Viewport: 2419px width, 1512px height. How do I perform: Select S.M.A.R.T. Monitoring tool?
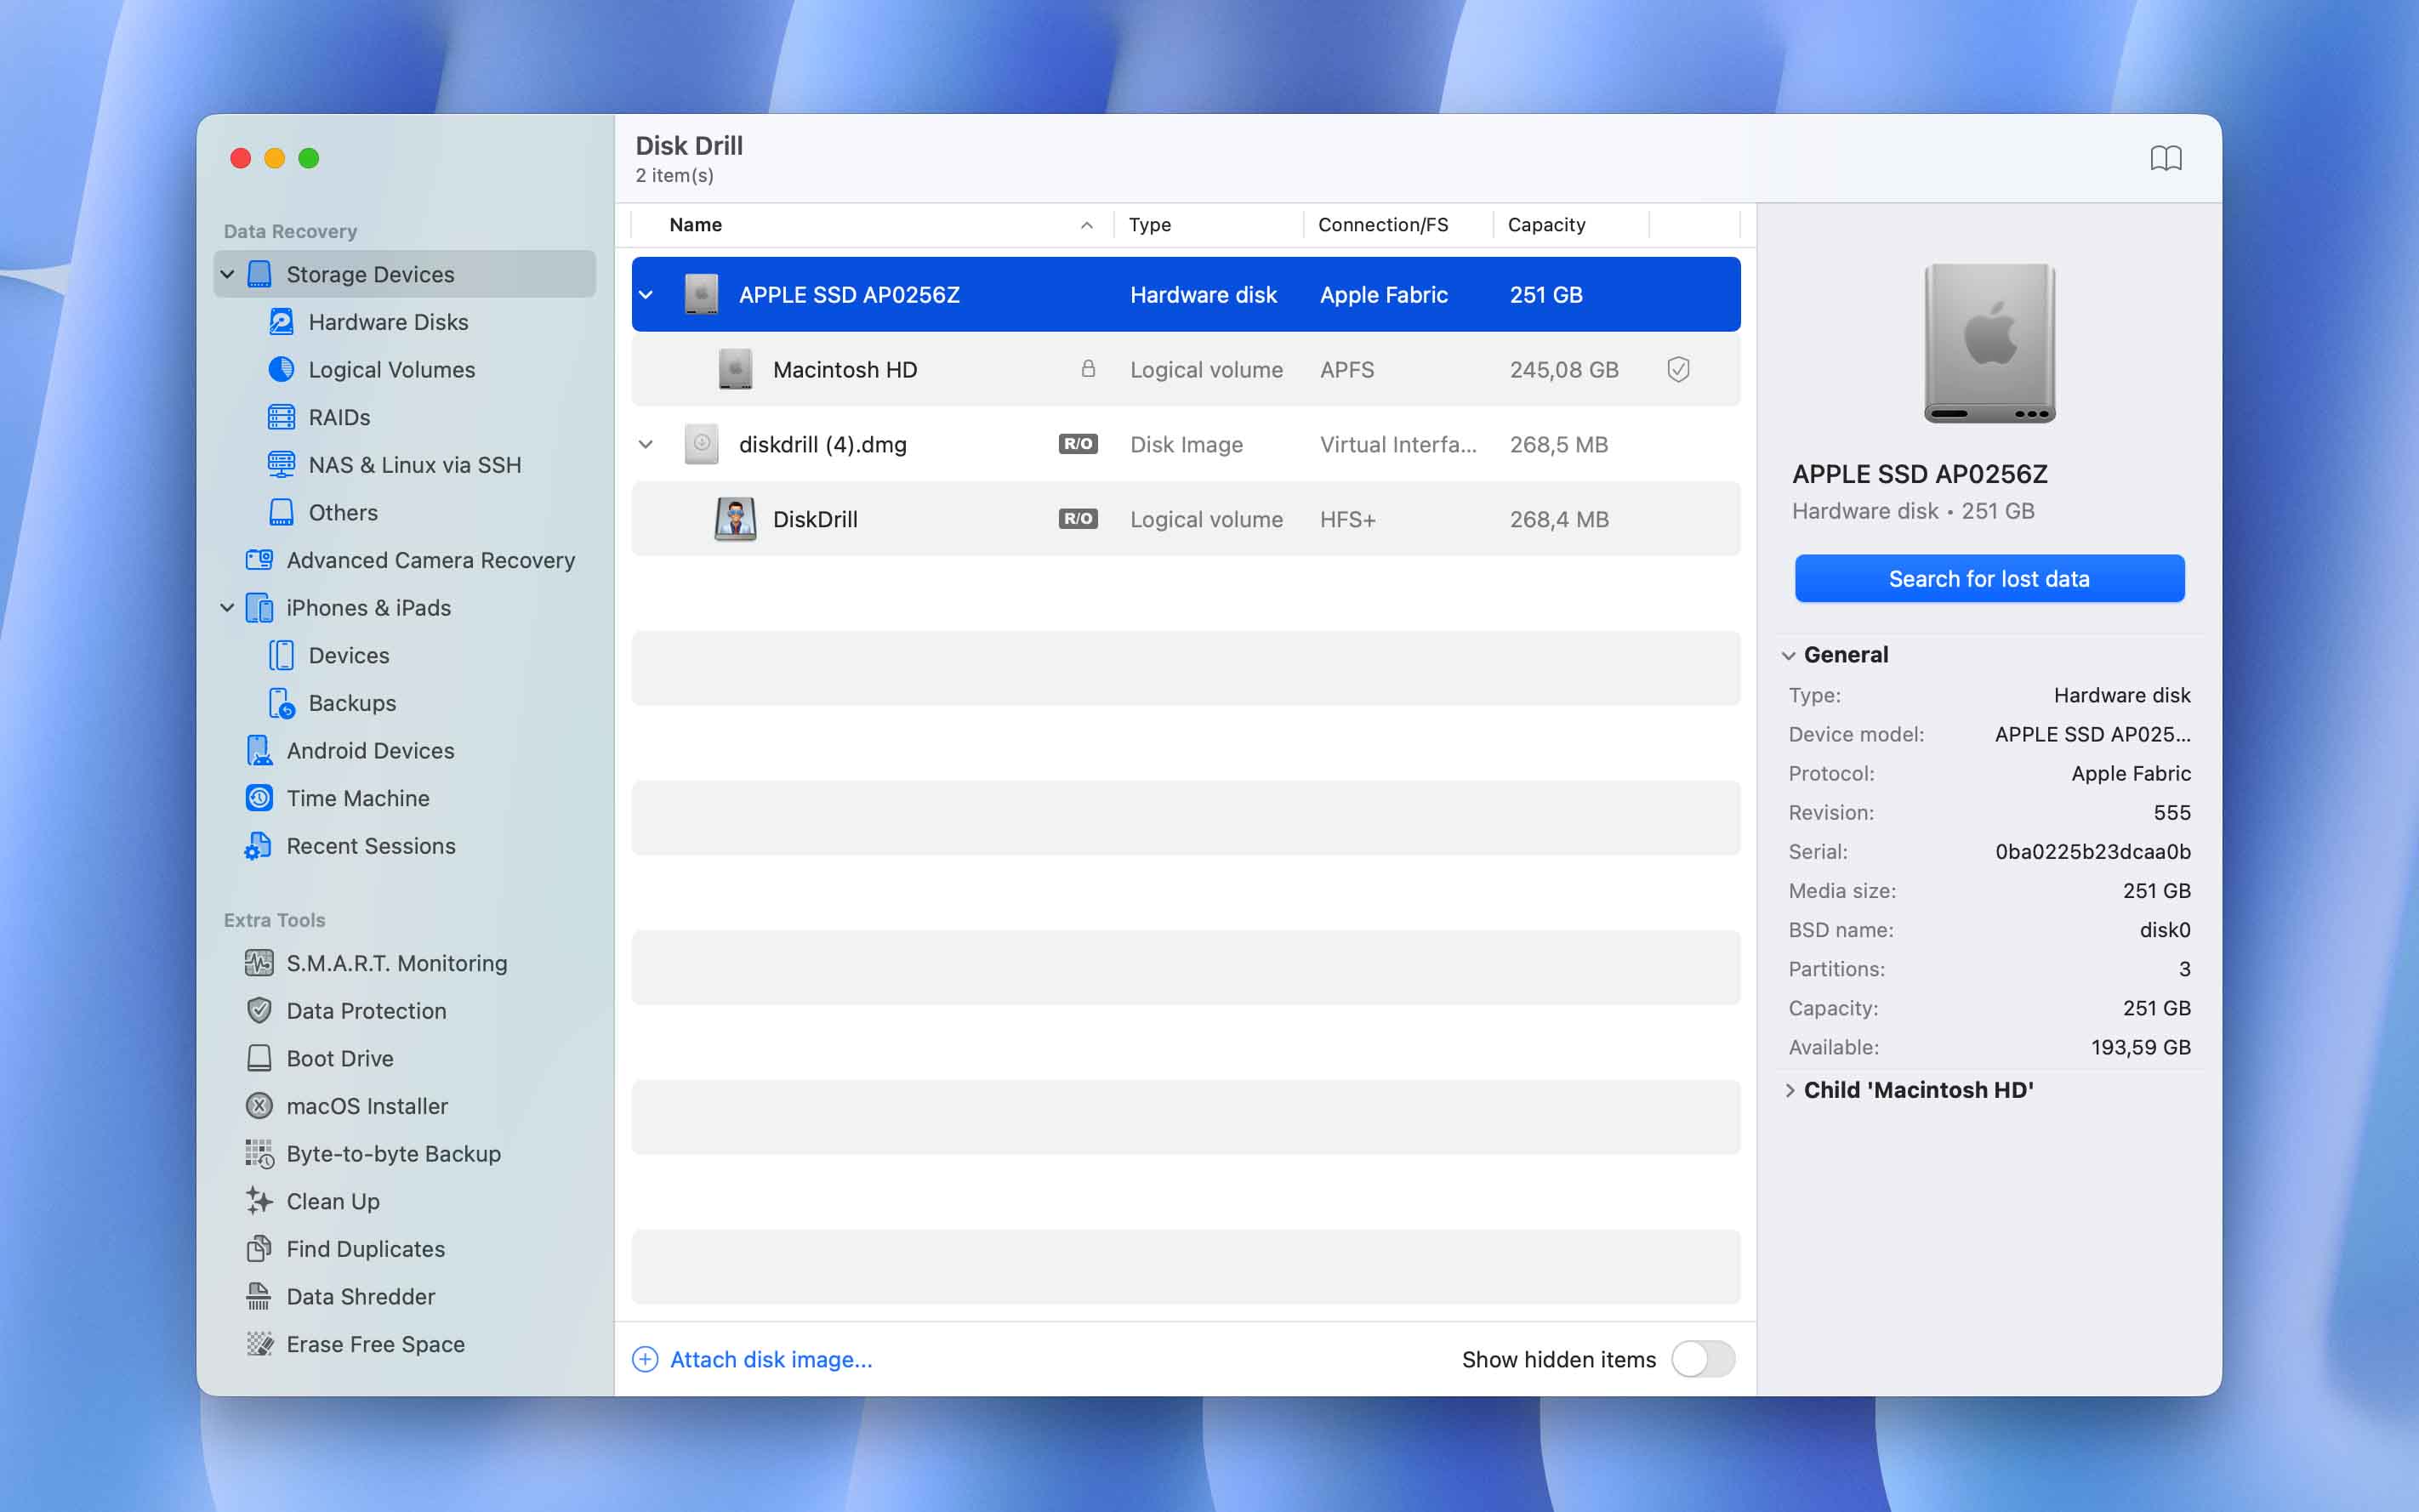coord(396,963)
